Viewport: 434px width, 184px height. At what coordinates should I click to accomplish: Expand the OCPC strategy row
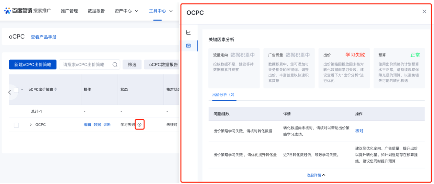tap(31, 125)
